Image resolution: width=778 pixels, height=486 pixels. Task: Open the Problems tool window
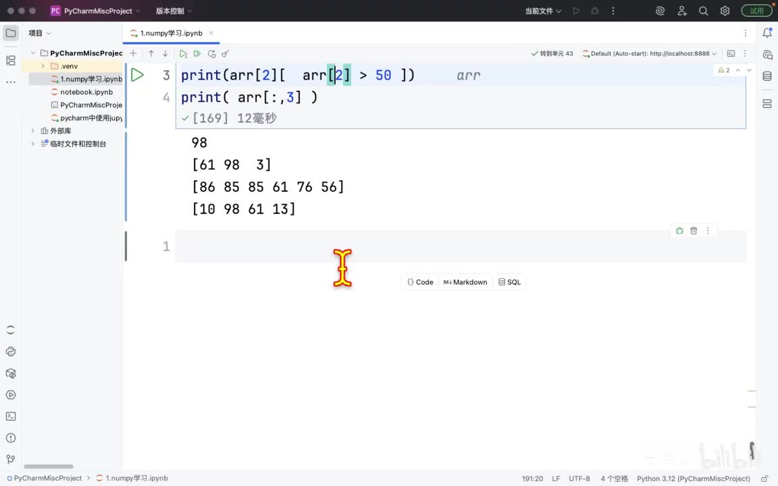pyautogui.click(x=10, y=438)
